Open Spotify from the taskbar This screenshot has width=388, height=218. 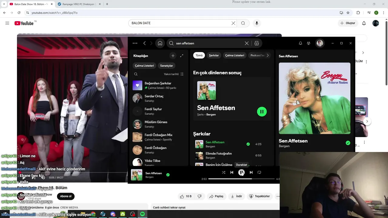(x=142, y=214)
